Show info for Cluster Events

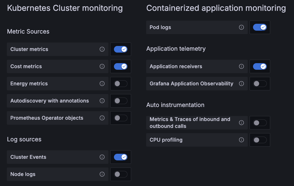tap(102, 157)
